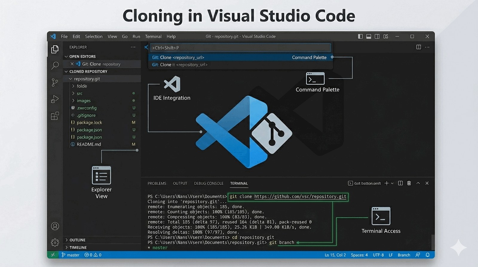Image resolution: width=478 pixels, height=267 pixels.
Task: Open the Selection menu
Action: tap(94, 36)
